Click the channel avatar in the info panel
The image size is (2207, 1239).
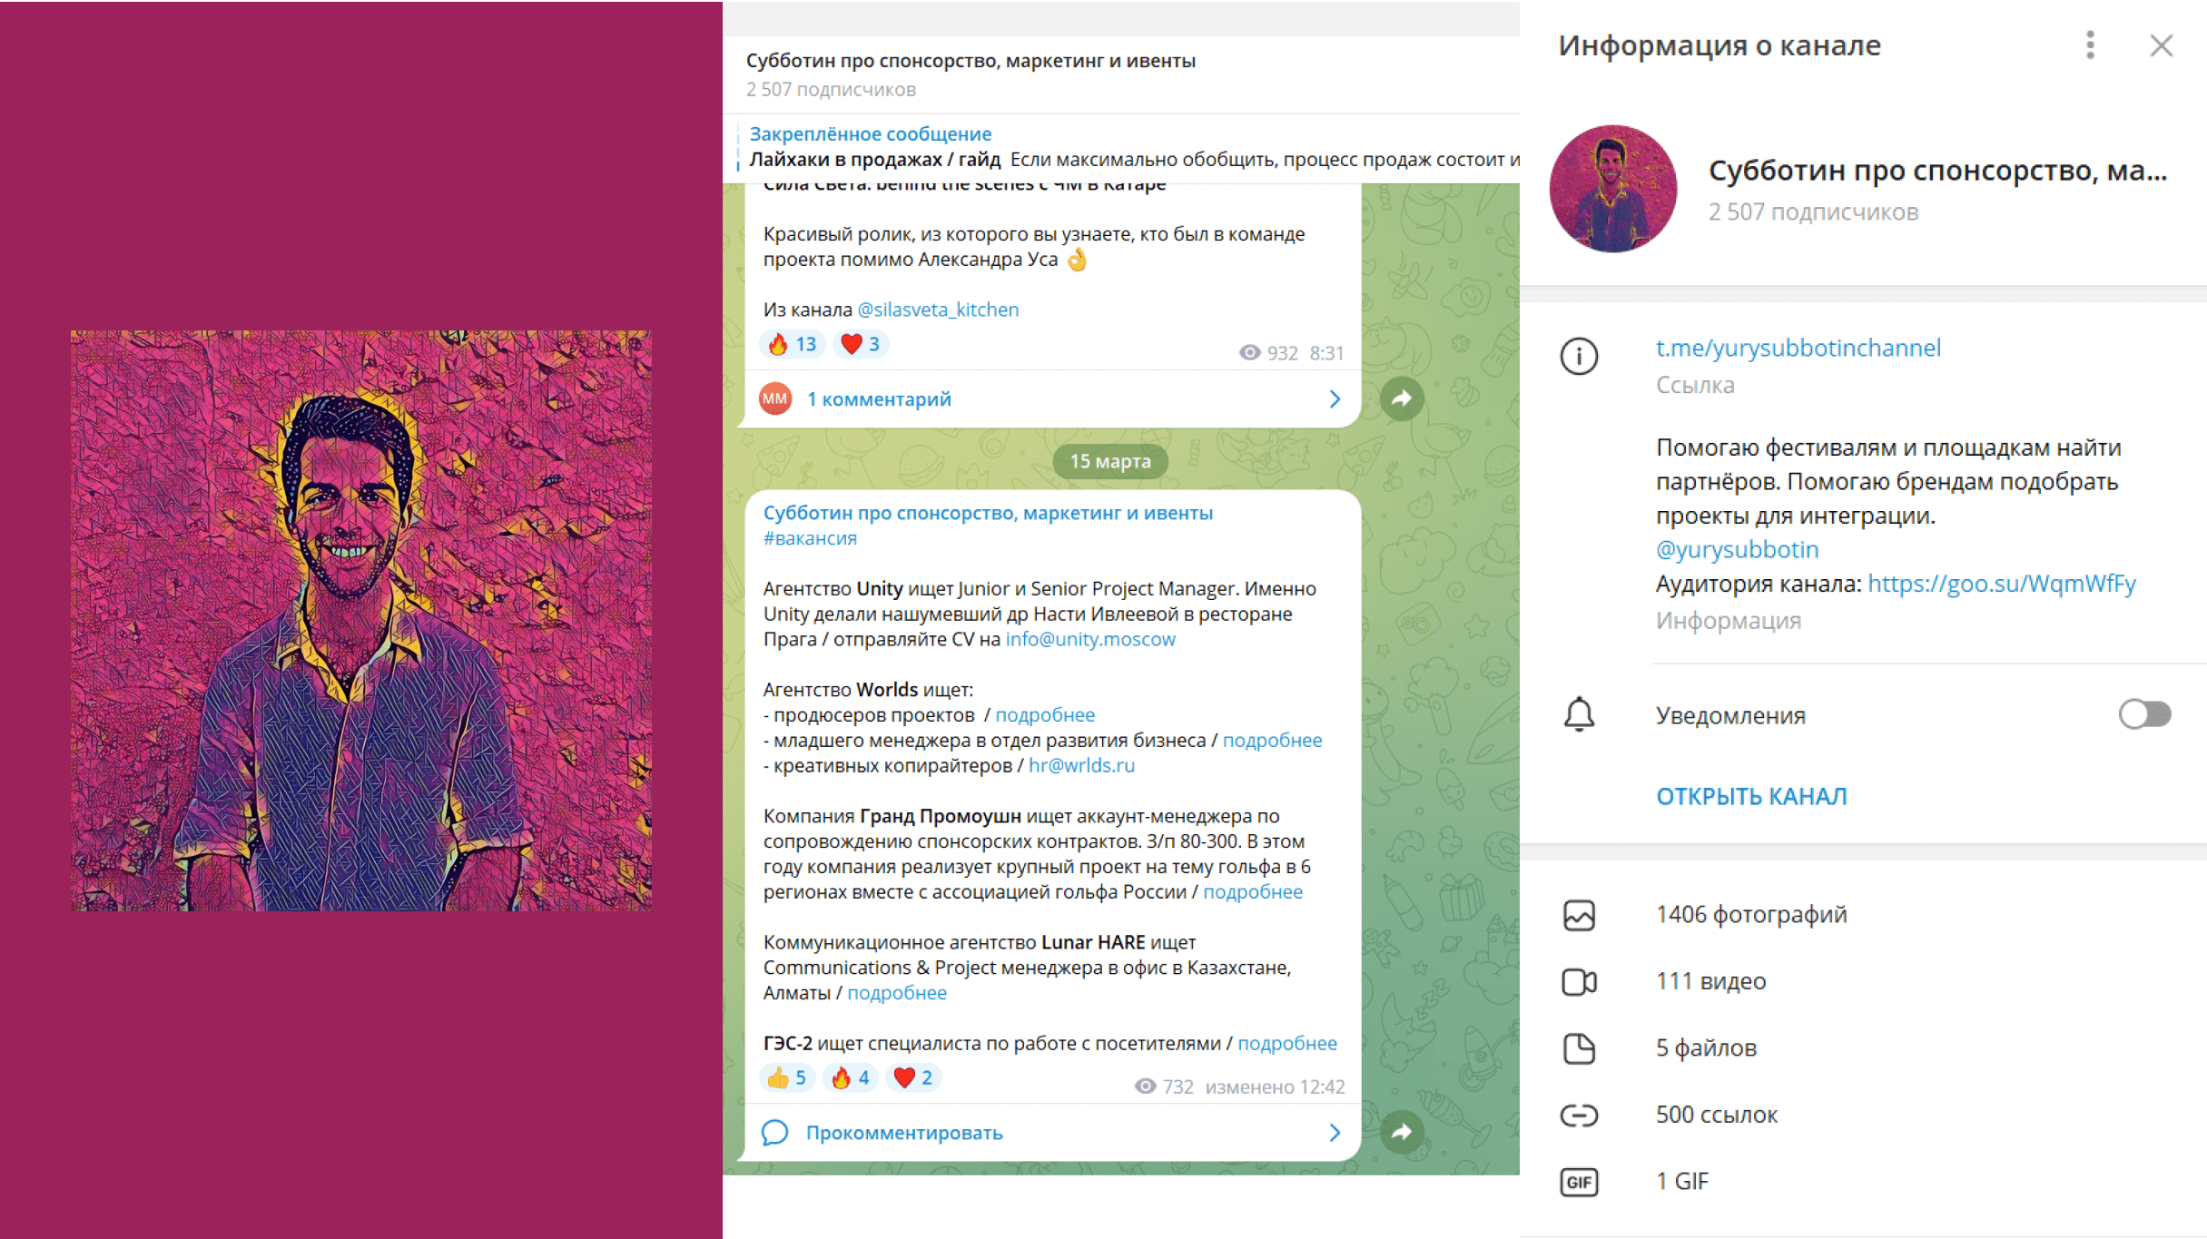pos(1612,188)
